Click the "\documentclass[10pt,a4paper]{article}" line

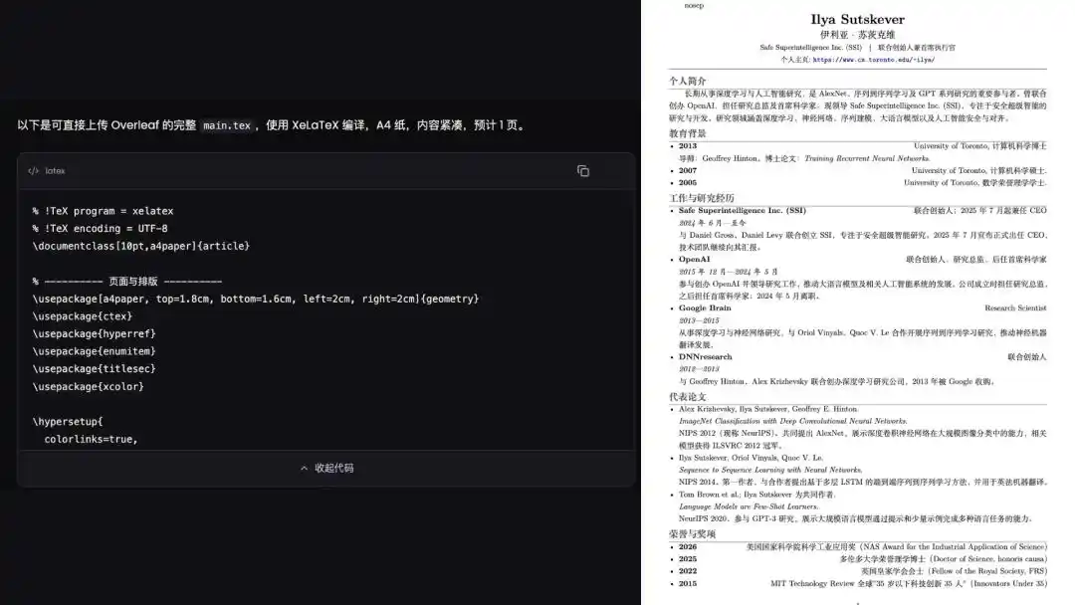140,246
